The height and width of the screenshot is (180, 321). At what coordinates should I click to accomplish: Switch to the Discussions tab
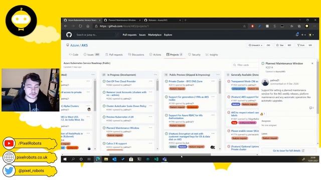[x=136, y=54]
